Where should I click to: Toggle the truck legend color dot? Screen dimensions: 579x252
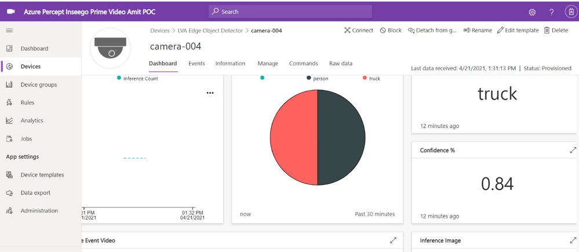(365, 78)
